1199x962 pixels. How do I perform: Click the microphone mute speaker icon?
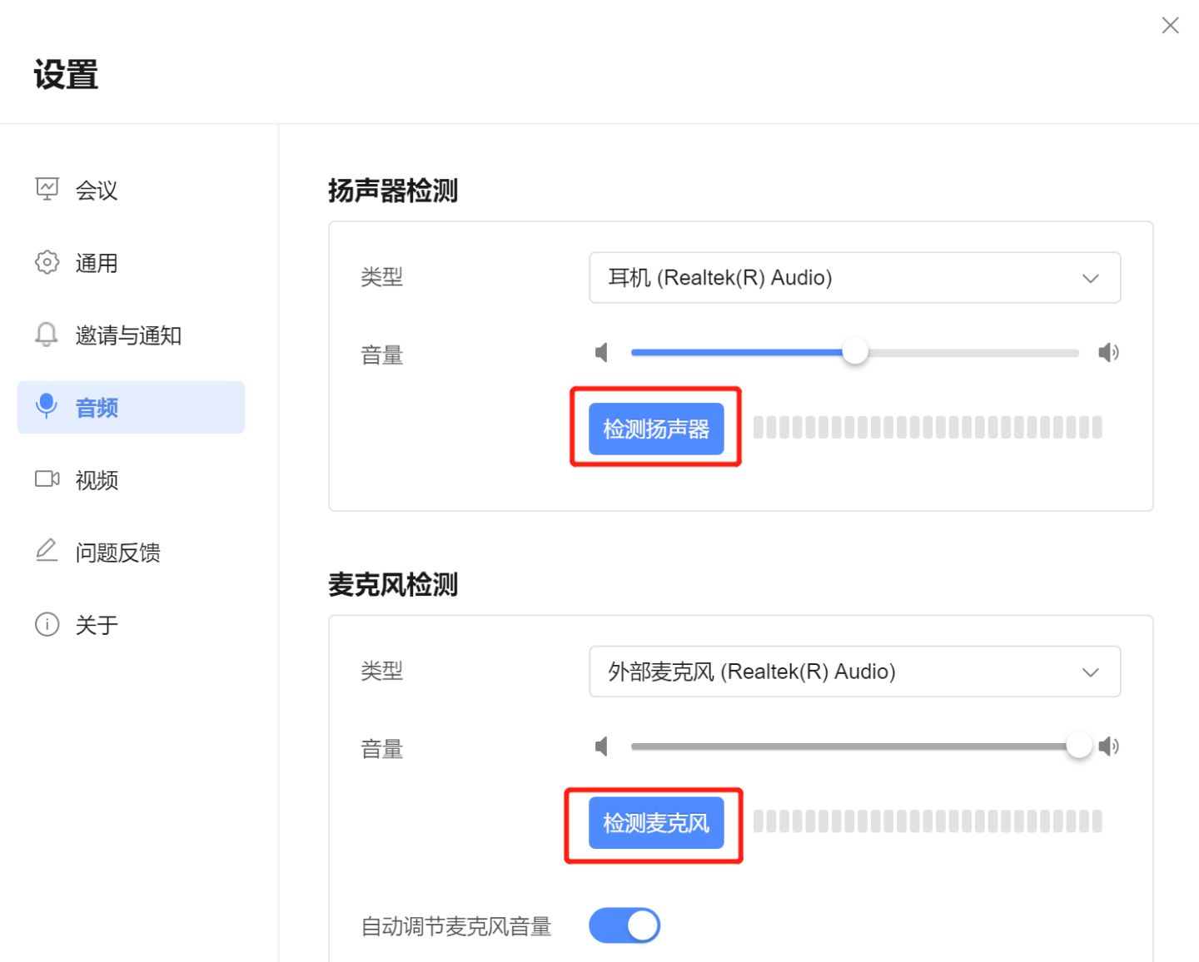pyautogui.click(x=601, y=746)
